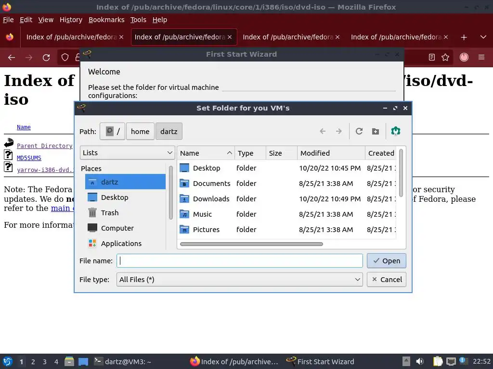Sort files by Size column
Screen dimensions: 493x369
(x=281, y=153)
